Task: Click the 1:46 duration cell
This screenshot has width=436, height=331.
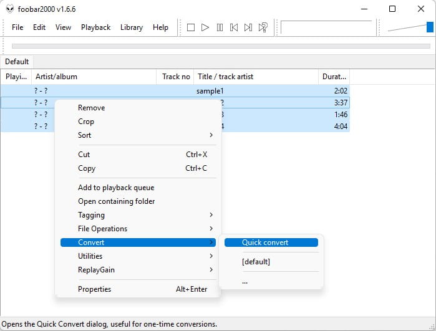Action: 341,115
